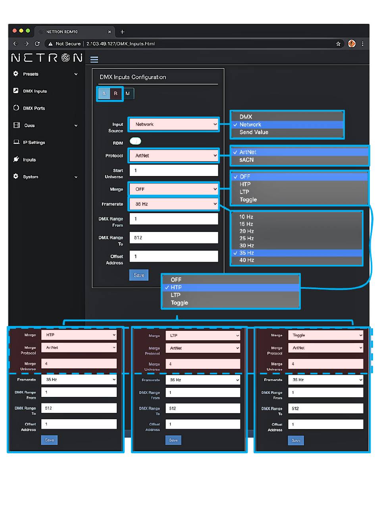Click Save in the HTP panel
Image resolution: width=377 pixels, height=506 pixels.
coord(49,440)
